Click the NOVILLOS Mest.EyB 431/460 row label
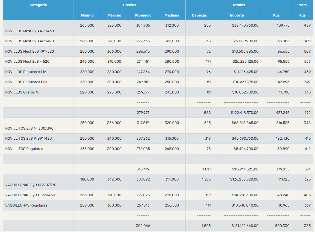 point(30,31)
